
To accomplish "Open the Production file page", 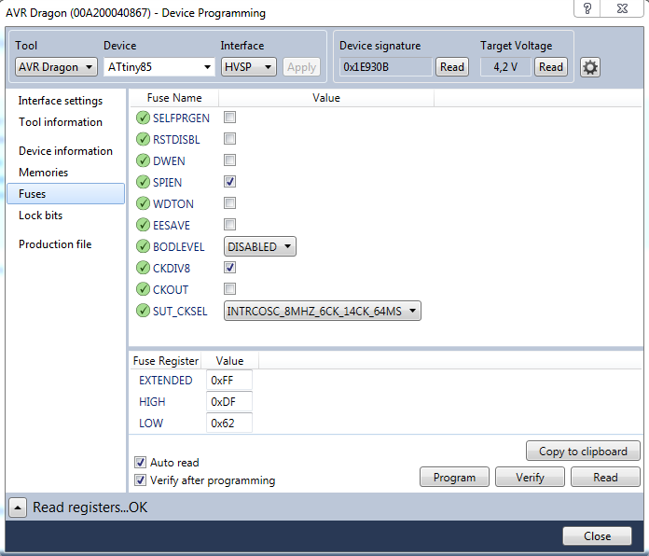I will (55, 244).
